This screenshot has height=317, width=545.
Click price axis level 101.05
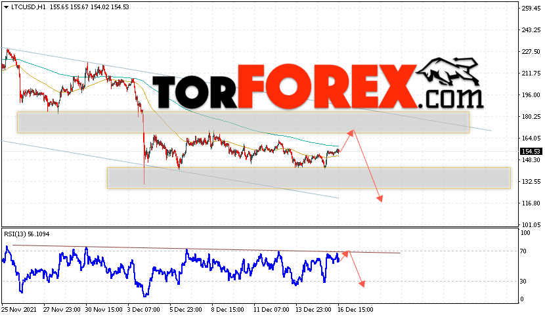[531, 224]
